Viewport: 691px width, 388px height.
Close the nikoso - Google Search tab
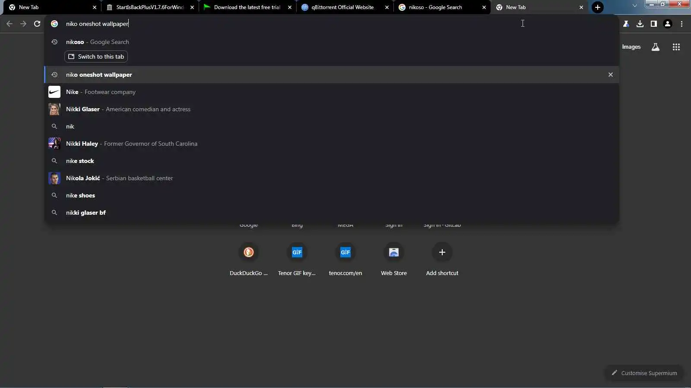pos(484,7)
